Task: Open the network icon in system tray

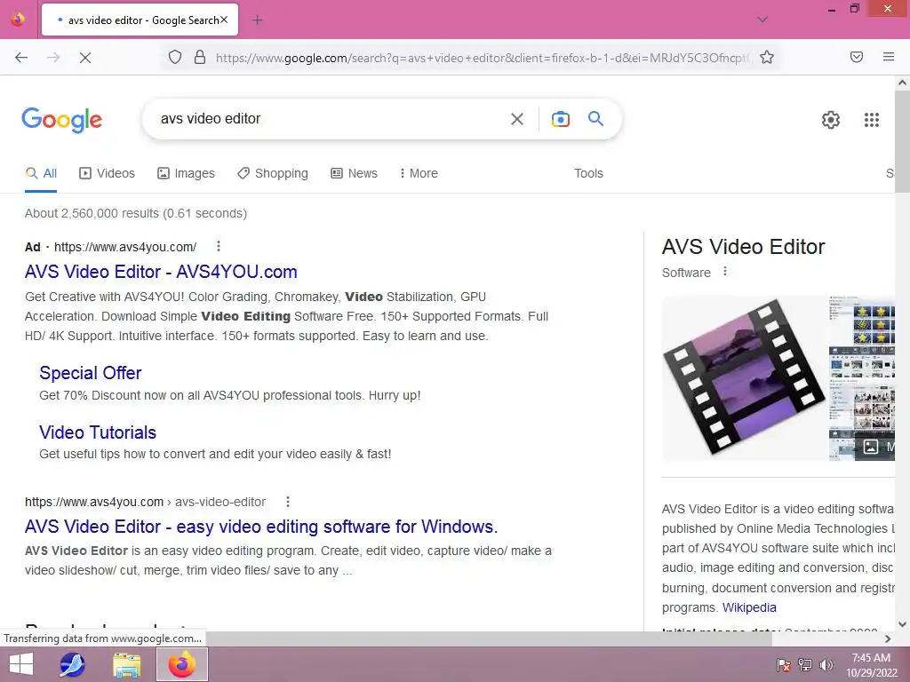Action: point(805,664)
